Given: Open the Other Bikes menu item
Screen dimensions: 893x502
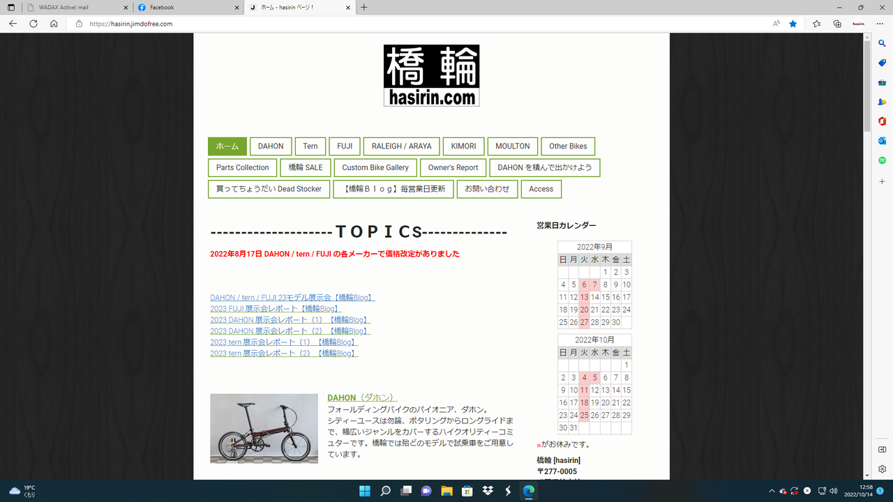Looking at the screenshot, I should [568, 146].
